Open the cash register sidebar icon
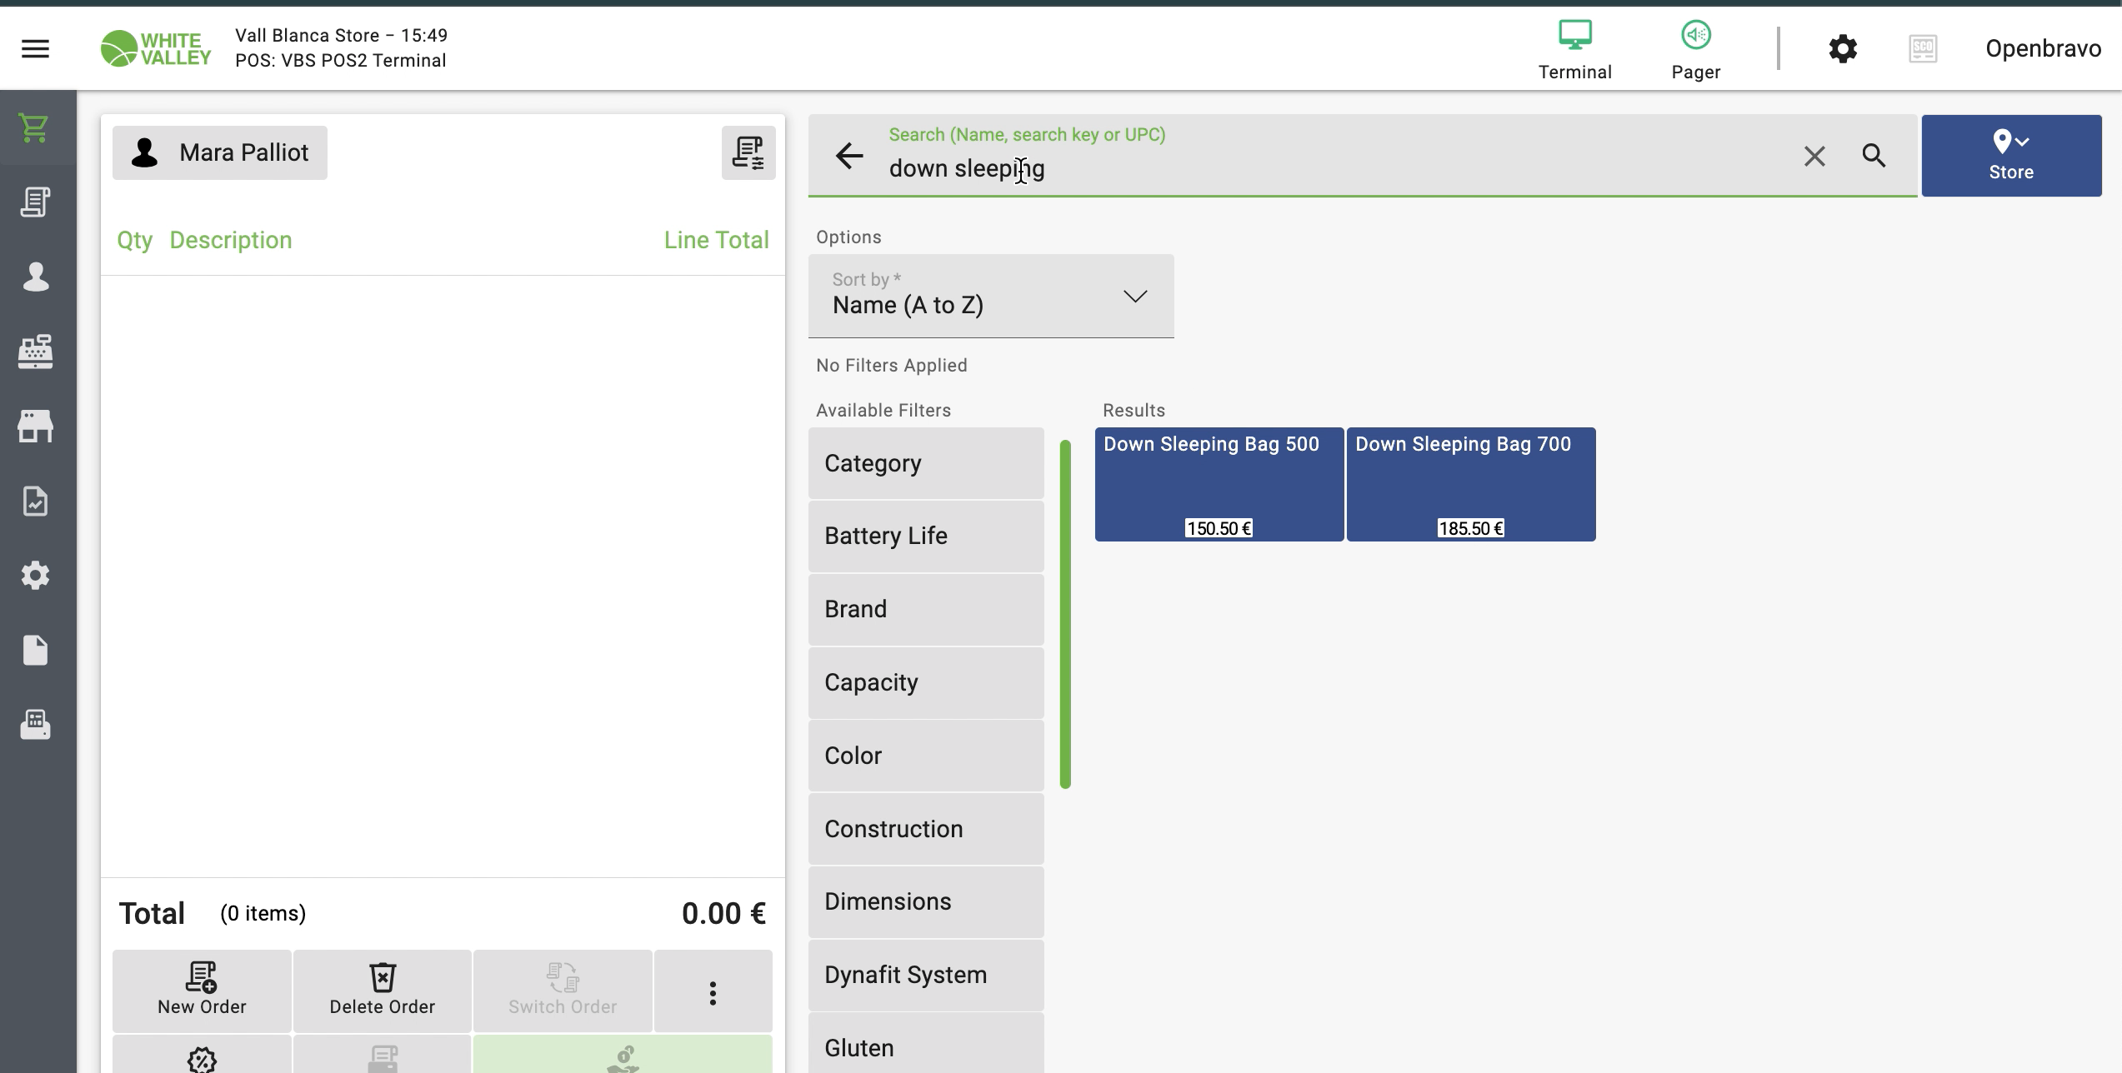 pos(35,352)
